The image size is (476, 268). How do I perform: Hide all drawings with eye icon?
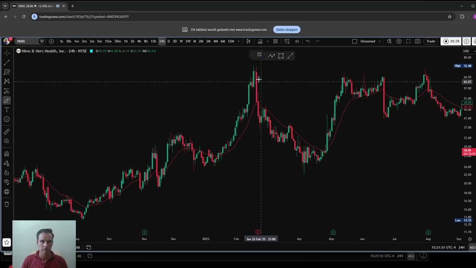[7, 182]
